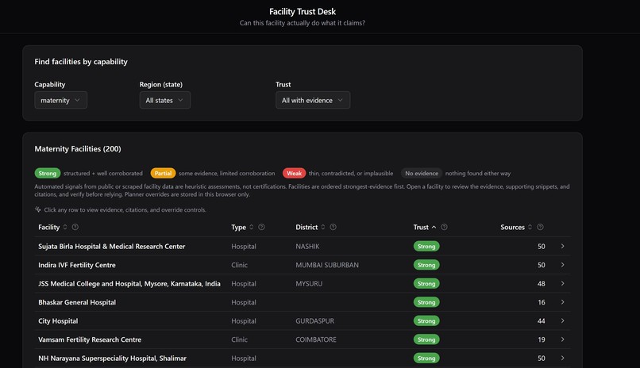Viewport: 640px width, 368px height.
Task: Click Strong badge in Bhaskar General row
Action: tap(426, 302)
